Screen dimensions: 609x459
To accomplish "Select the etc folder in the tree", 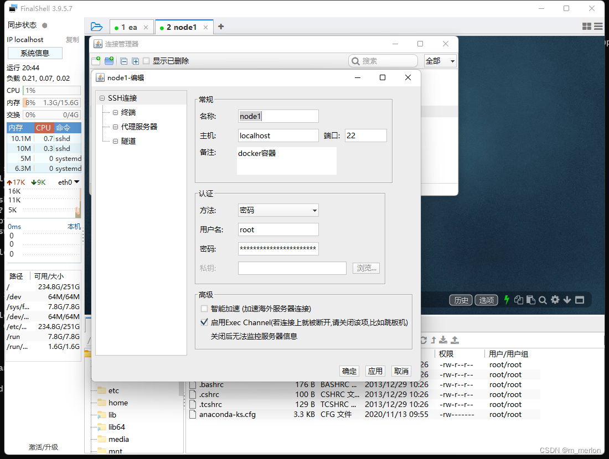I will 113,391.
